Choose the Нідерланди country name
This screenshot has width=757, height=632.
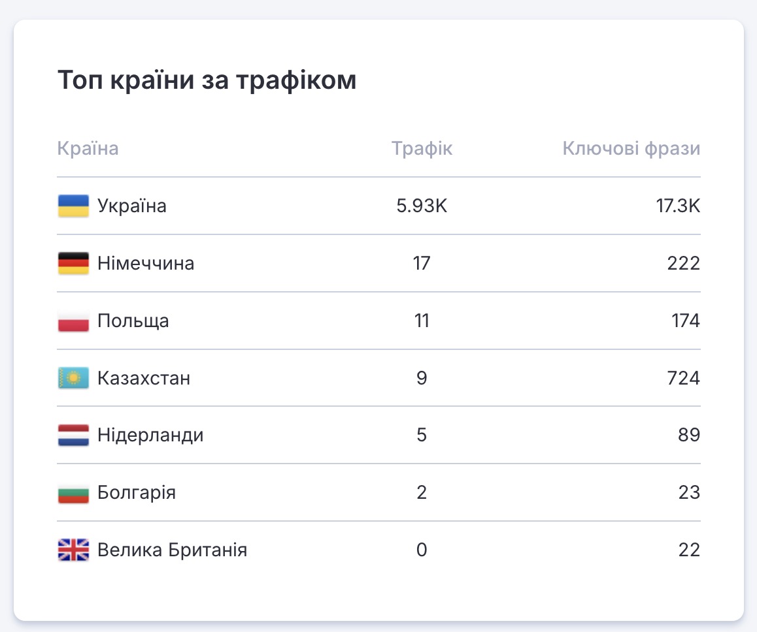150,435
